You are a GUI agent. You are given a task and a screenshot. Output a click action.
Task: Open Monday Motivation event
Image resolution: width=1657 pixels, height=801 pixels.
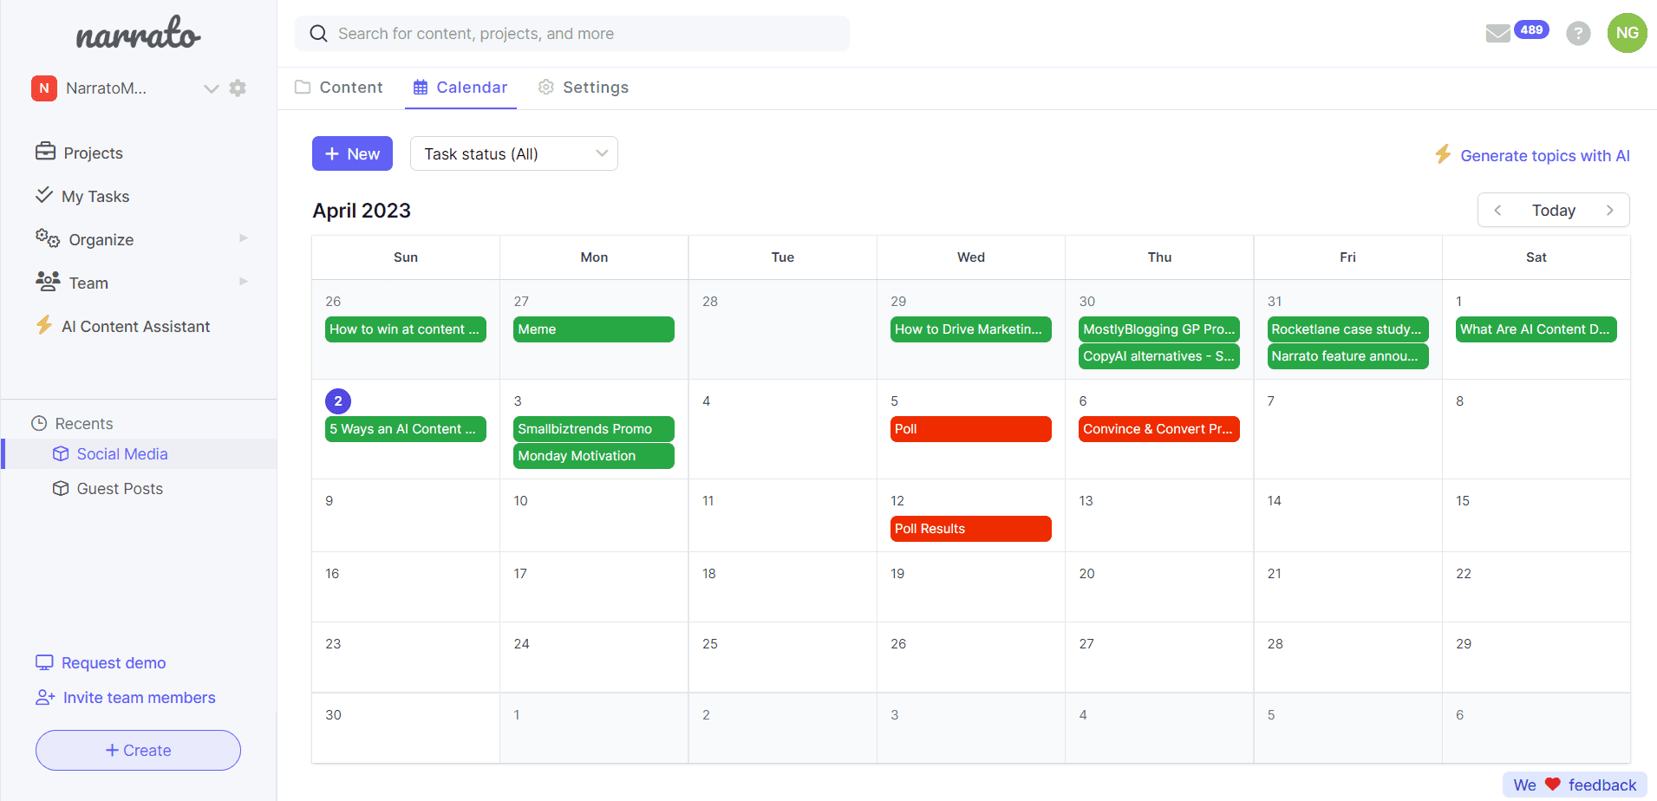(x=593, y=456)
